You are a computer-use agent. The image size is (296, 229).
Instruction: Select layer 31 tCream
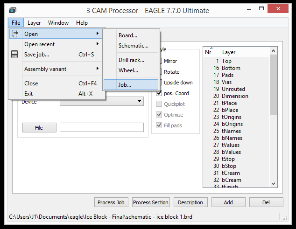(236, 173)
